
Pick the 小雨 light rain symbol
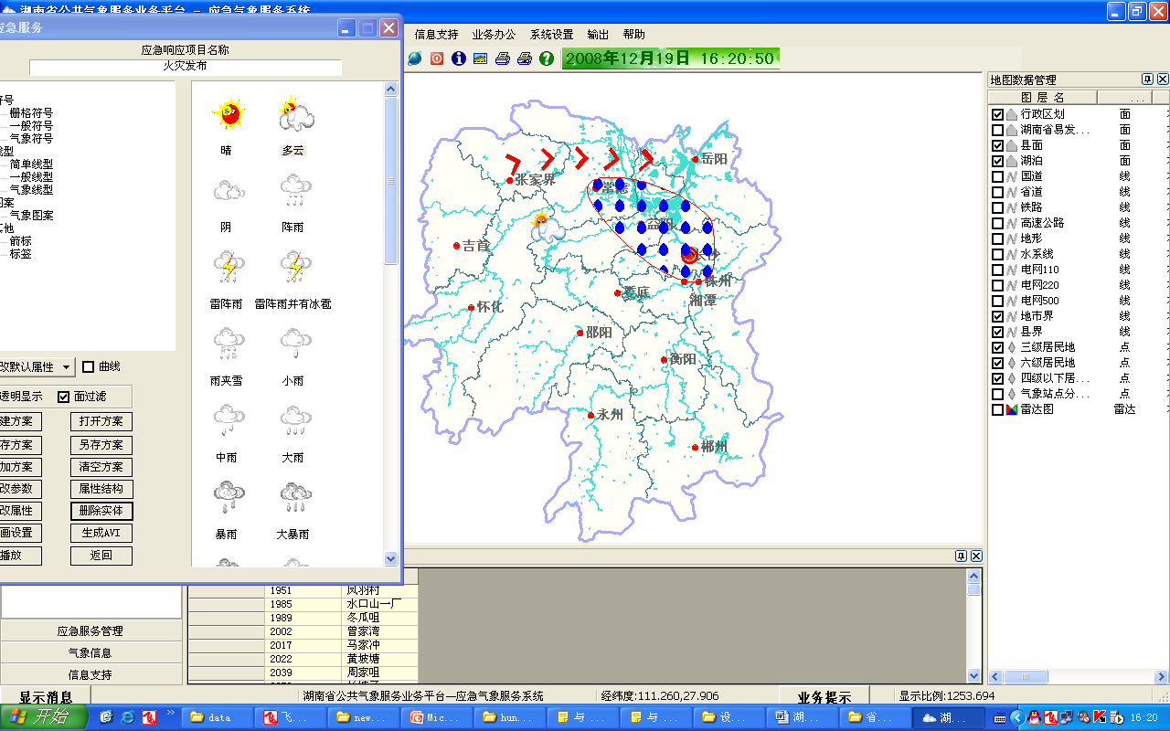click(293, 345)
